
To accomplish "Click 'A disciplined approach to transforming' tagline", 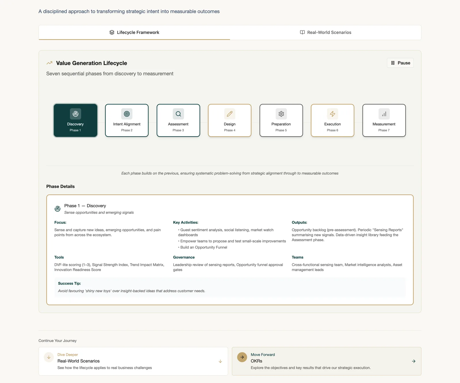I will (x=129, y=12).
